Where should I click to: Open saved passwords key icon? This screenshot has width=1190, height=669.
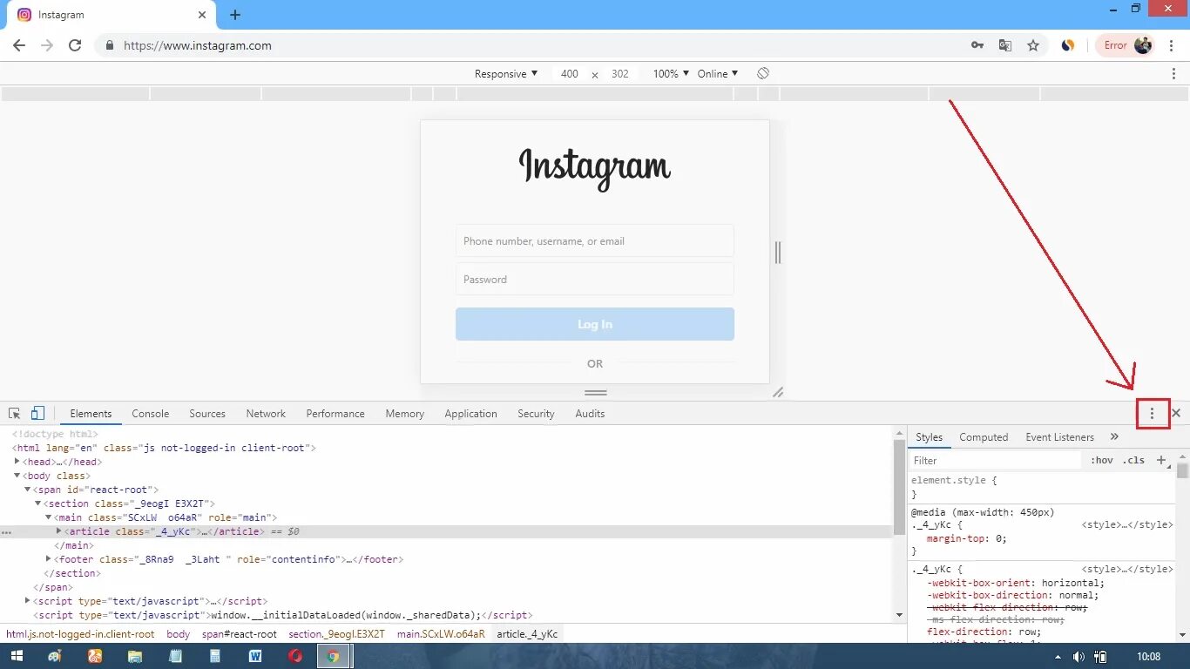coord(977,45)
